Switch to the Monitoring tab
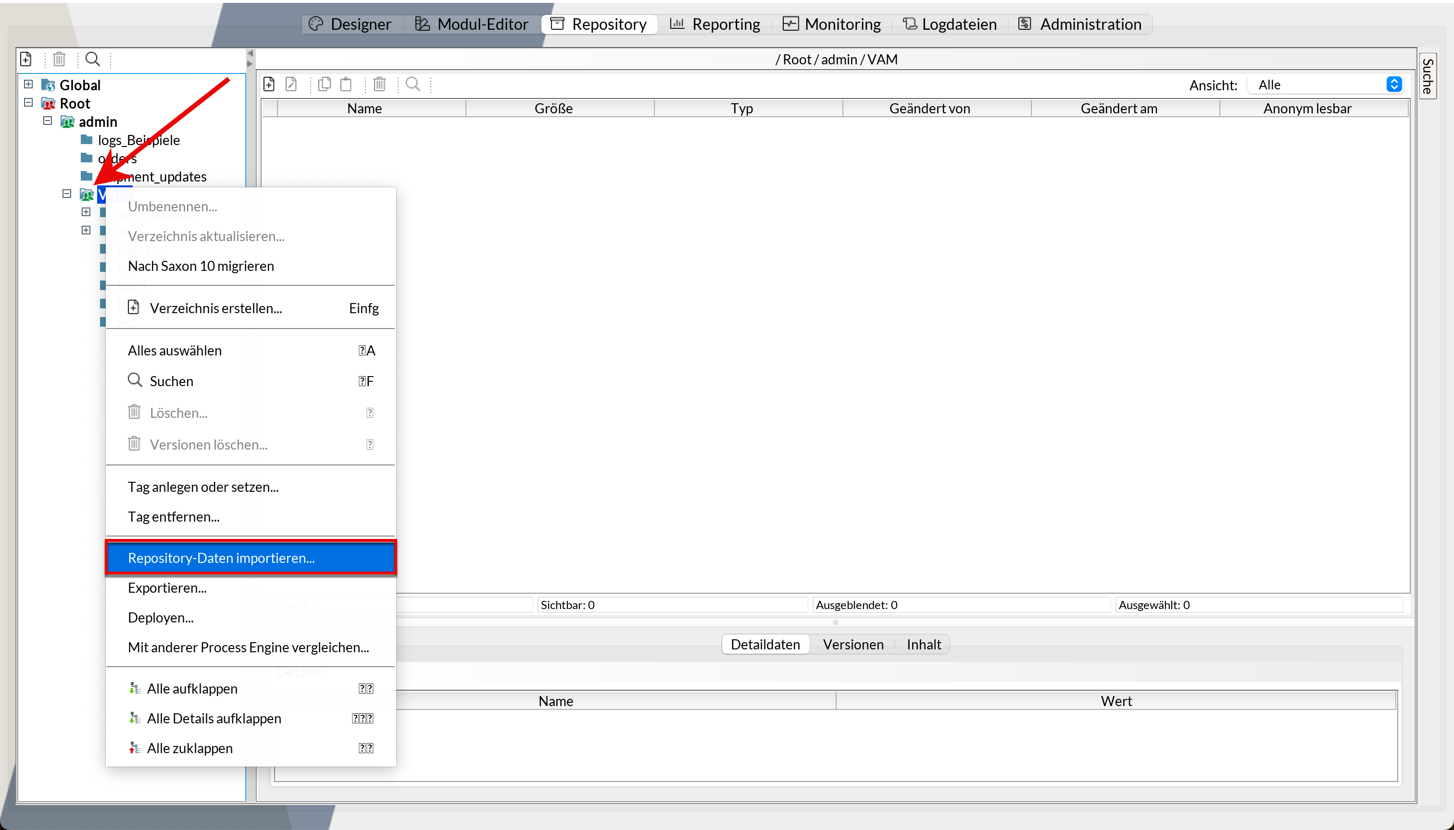The width and height of the screenshot is (1454, 830). [832, 24]
